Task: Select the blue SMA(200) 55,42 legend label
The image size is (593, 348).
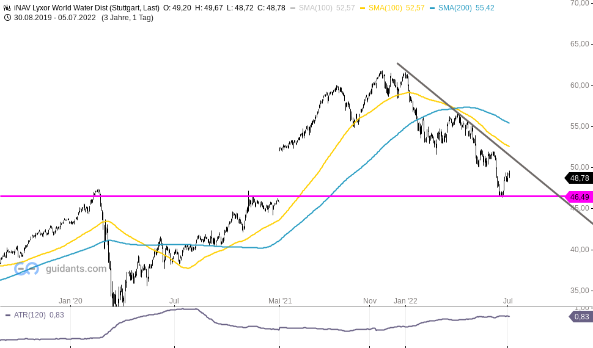Action: [466, 8]
